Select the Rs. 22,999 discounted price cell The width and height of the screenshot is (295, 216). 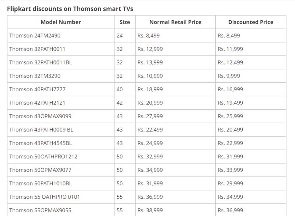click(x=230, y=143)
